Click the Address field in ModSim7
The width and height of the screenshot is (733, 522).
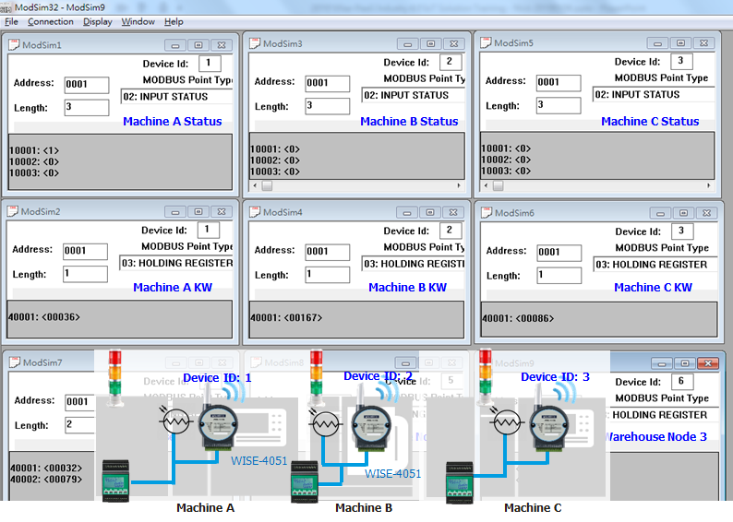tap(80, 402)
